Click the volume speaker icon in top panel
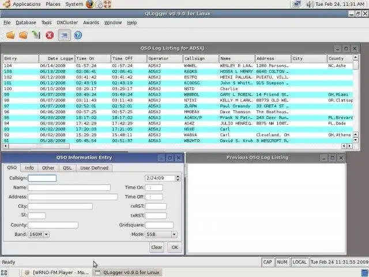The height and width of the screenshot is (277, 369). (x=310, y=4)
